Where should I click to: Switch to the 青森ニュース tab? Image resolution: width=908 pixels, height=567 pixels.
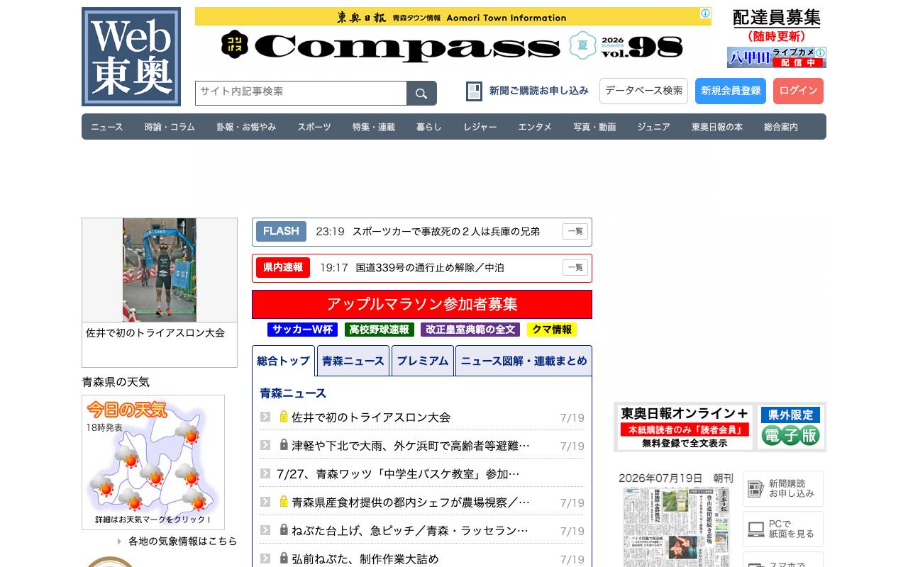[x=353, y=361]
